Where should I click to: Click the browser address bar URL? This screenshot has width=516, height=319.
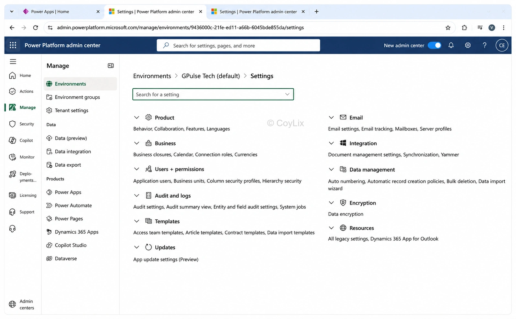click(180, 28)
